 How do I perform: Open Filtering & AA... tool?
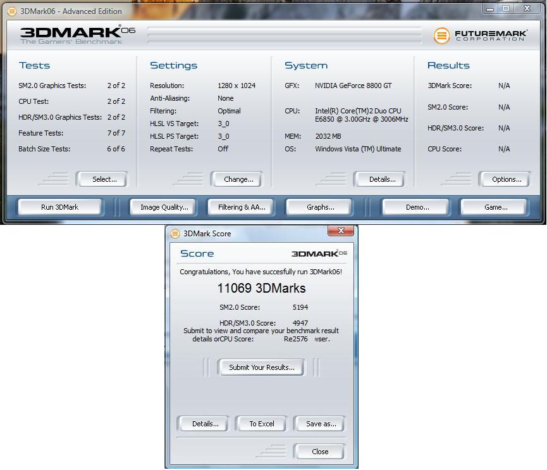[x=242, y=207]
